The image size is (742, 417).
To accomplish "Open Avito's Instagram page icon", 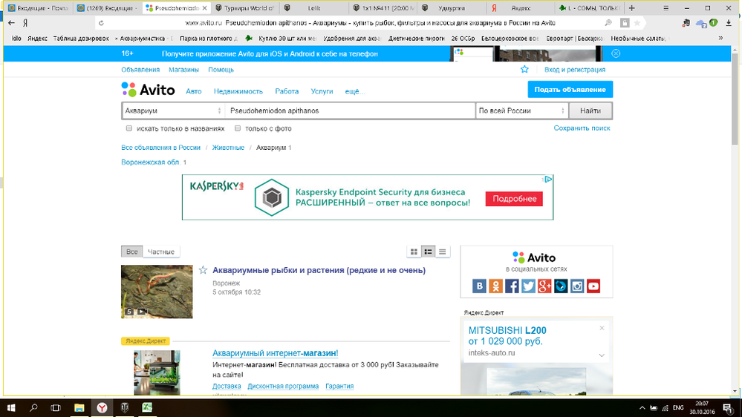I will (x=577, y=286).
